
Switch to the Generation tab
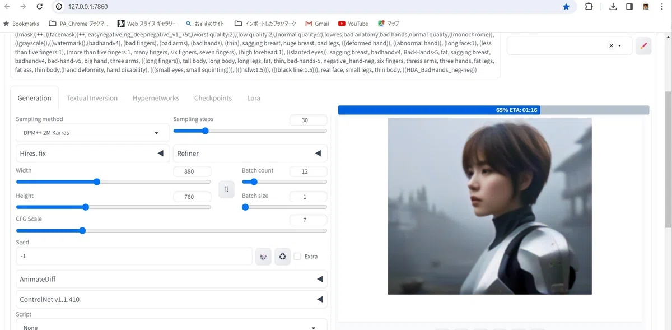34,98
